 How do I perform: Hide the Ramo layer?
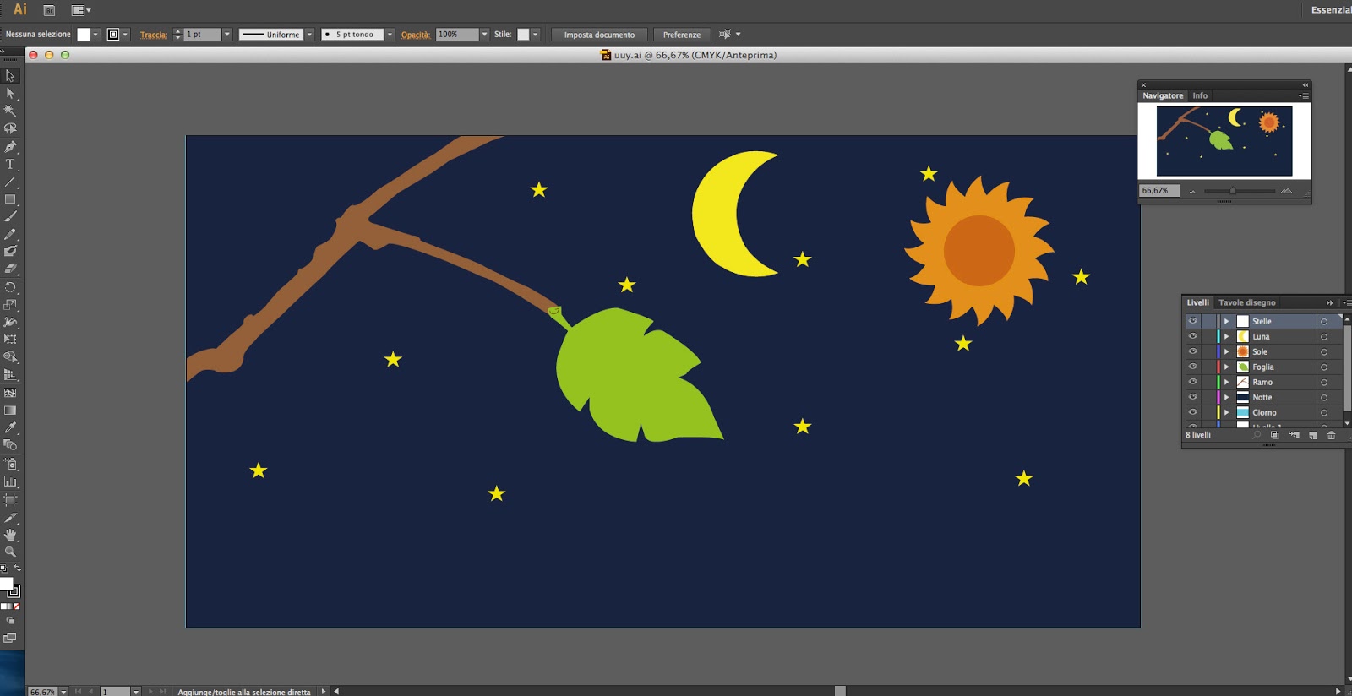coord(1192,382)
